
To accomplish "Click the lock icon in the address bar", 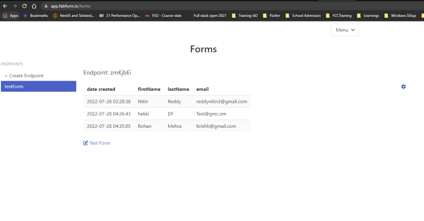I will coord(46,6).
